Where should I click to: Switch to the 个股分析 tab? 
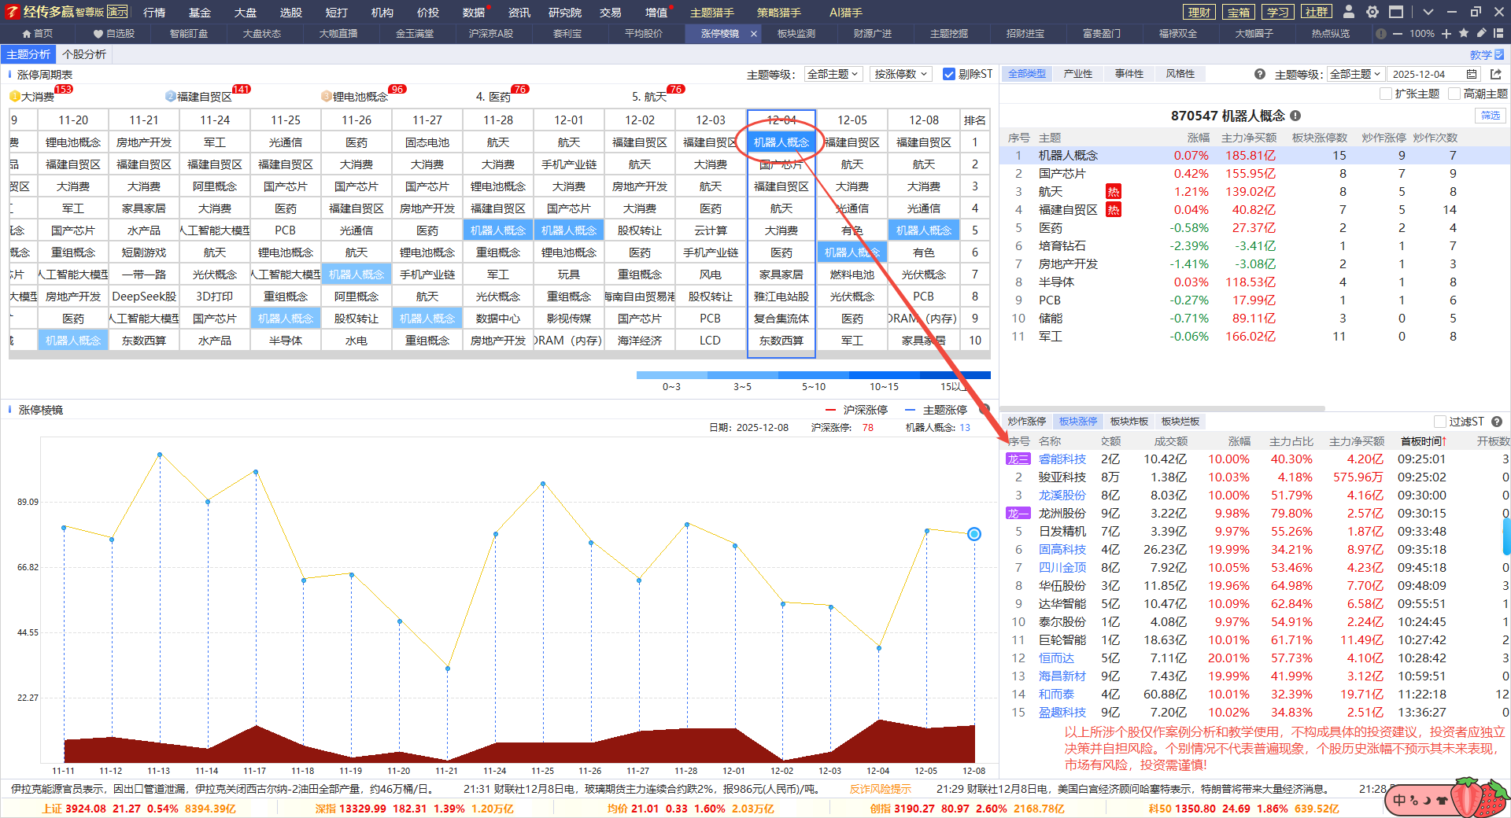click(x=84, y=54)
